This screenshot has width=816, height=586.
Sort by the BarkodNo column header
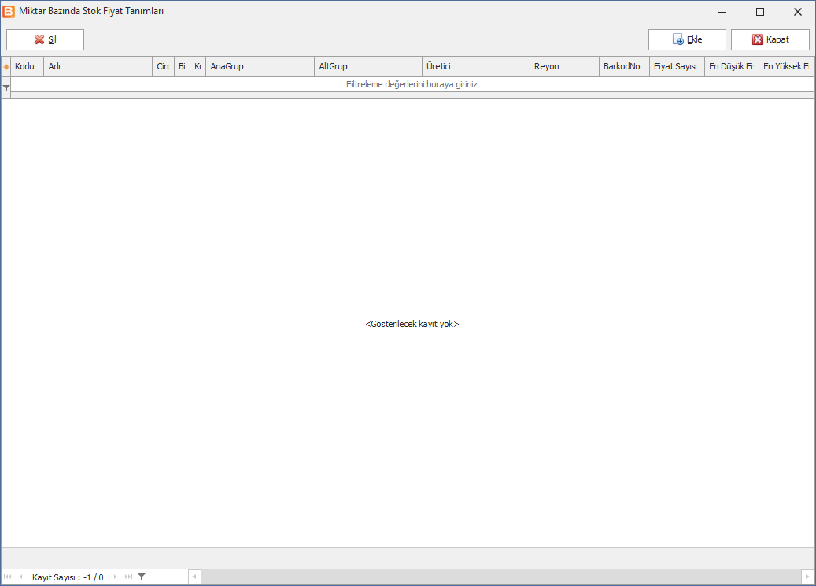[625, 67]
